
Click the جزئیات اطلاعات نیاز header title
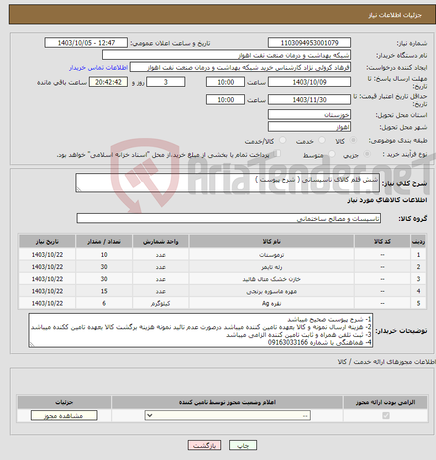point(395,15)
